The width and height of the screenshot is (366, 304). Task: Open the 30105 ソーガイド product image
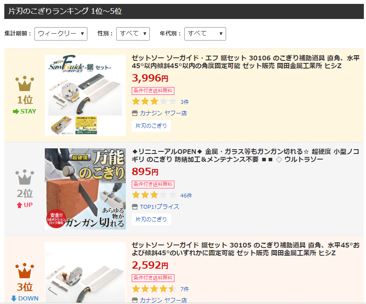point(85,273)
